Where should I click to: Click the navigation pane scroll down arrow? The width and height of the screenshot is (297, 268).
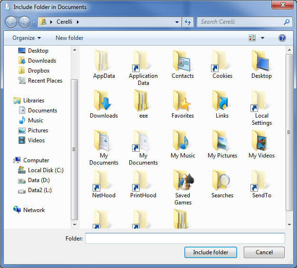tap(75, 225)
